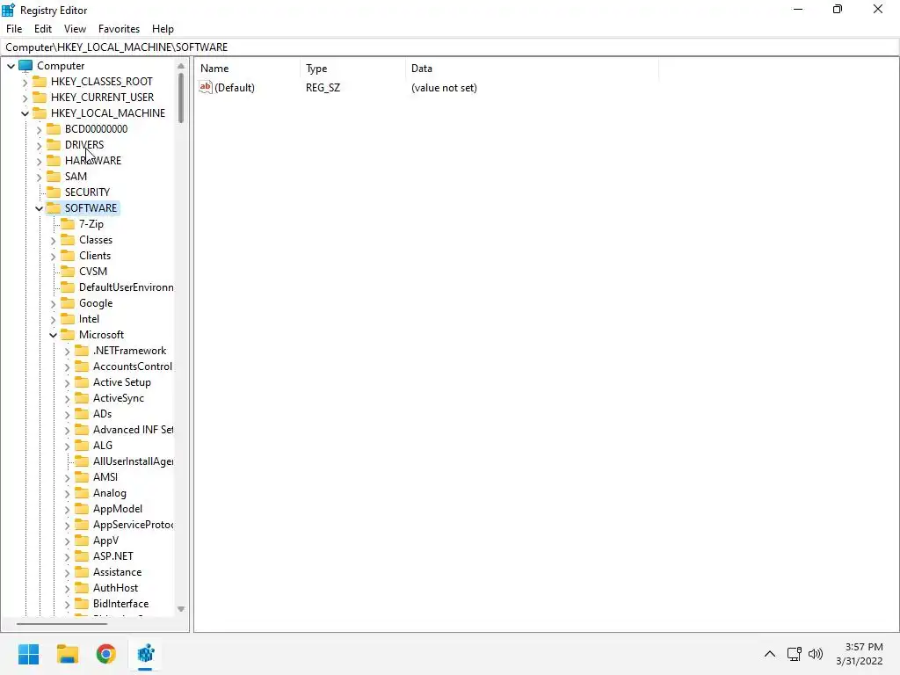
Task: Open File Explorer from taskbar
Action: (67, 654)
